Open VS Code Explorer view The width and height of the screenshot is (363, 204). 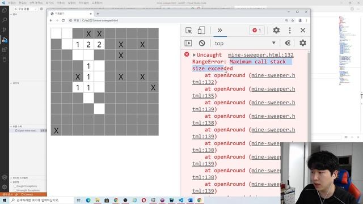pyautogui.click(x=5, y=10)
